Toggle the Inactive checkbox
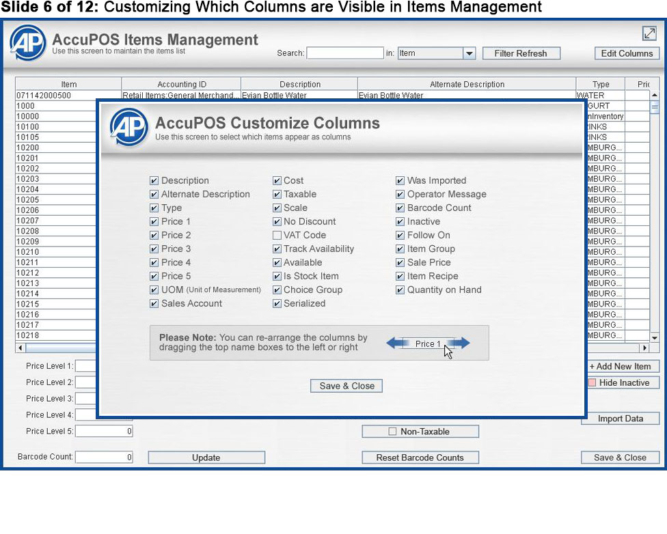 click(400, 221)
